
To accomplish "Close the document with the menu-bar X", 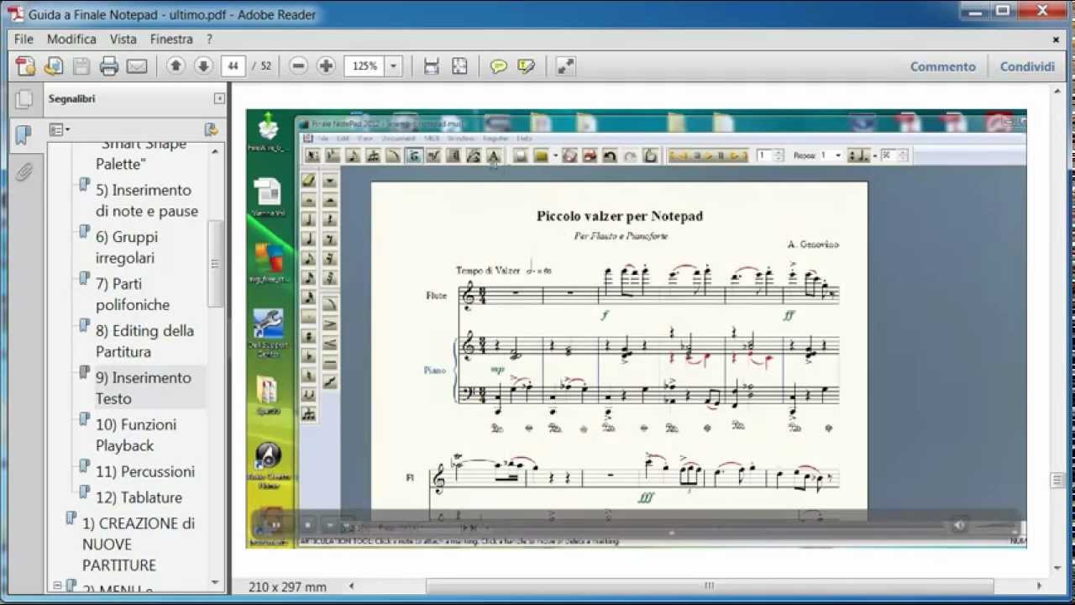I will click(1057, 39).
